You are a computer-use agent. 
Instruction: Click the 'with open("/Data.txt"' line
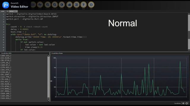[34, 34]
